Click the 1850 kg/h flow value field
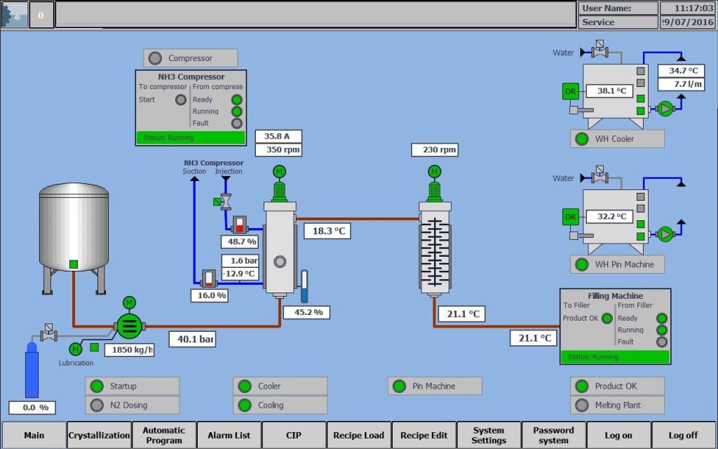The image size is (718, 449). (x=128, y=349)
